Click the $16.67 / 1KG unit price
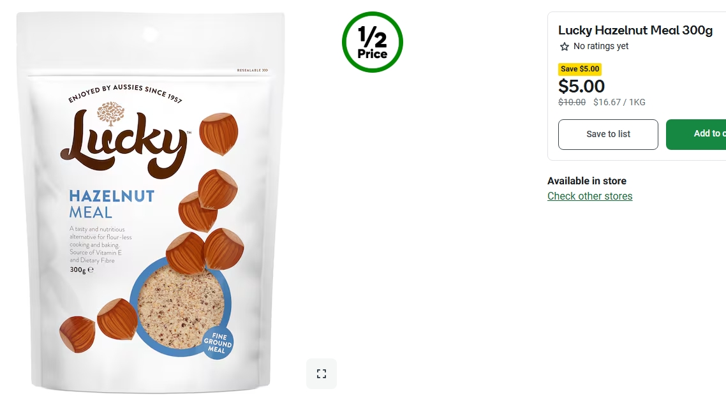Viewport: 726px width, 405px height. click(619, 102)
